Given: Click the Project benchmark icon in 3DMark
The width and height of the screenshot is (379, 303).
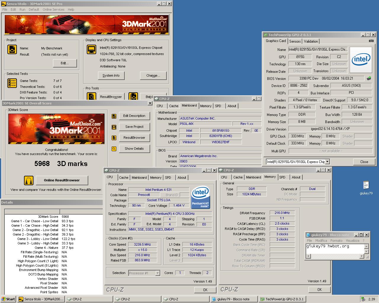Looking at the screenshot, I should (x=12, y=49).
